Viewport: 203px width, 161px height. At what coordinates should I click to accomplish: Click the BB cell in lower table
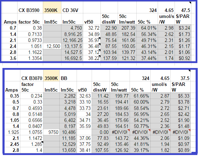point(68,75)
